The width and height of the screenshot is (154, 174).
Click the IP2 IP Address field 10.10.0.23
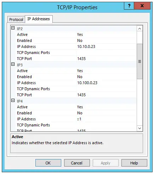click(x=107, y=47)
